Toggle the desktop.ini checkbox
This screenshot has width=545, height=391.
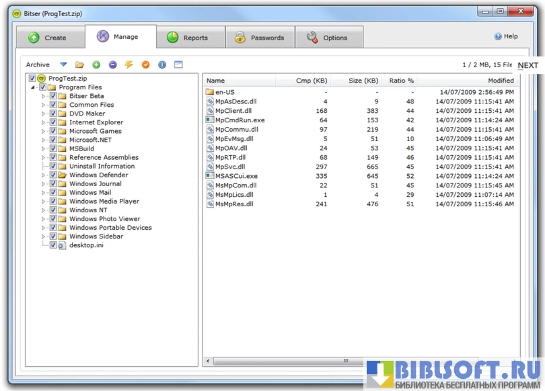click(53, 245)
